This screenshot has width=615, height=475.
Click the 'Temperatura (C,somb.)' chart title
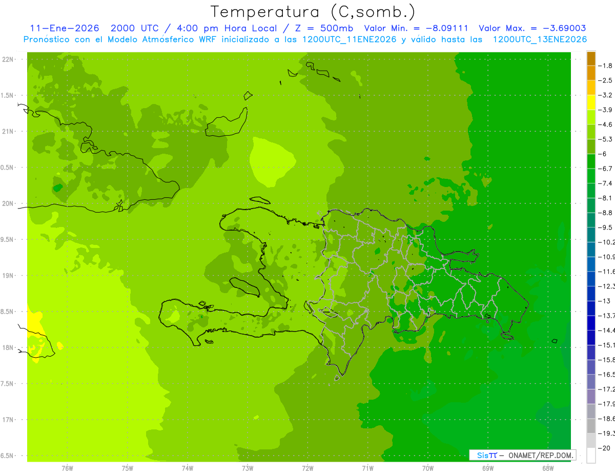click(x=313, y=12)
